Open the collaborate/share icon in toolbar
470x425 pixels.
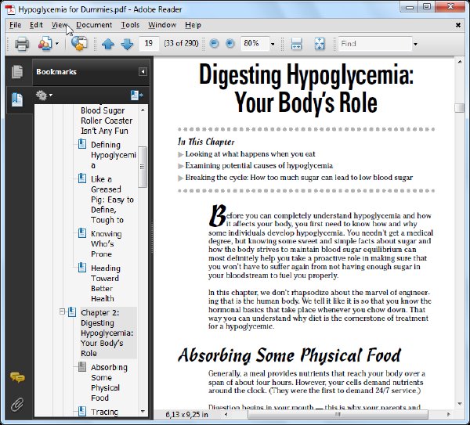point(45,44)
